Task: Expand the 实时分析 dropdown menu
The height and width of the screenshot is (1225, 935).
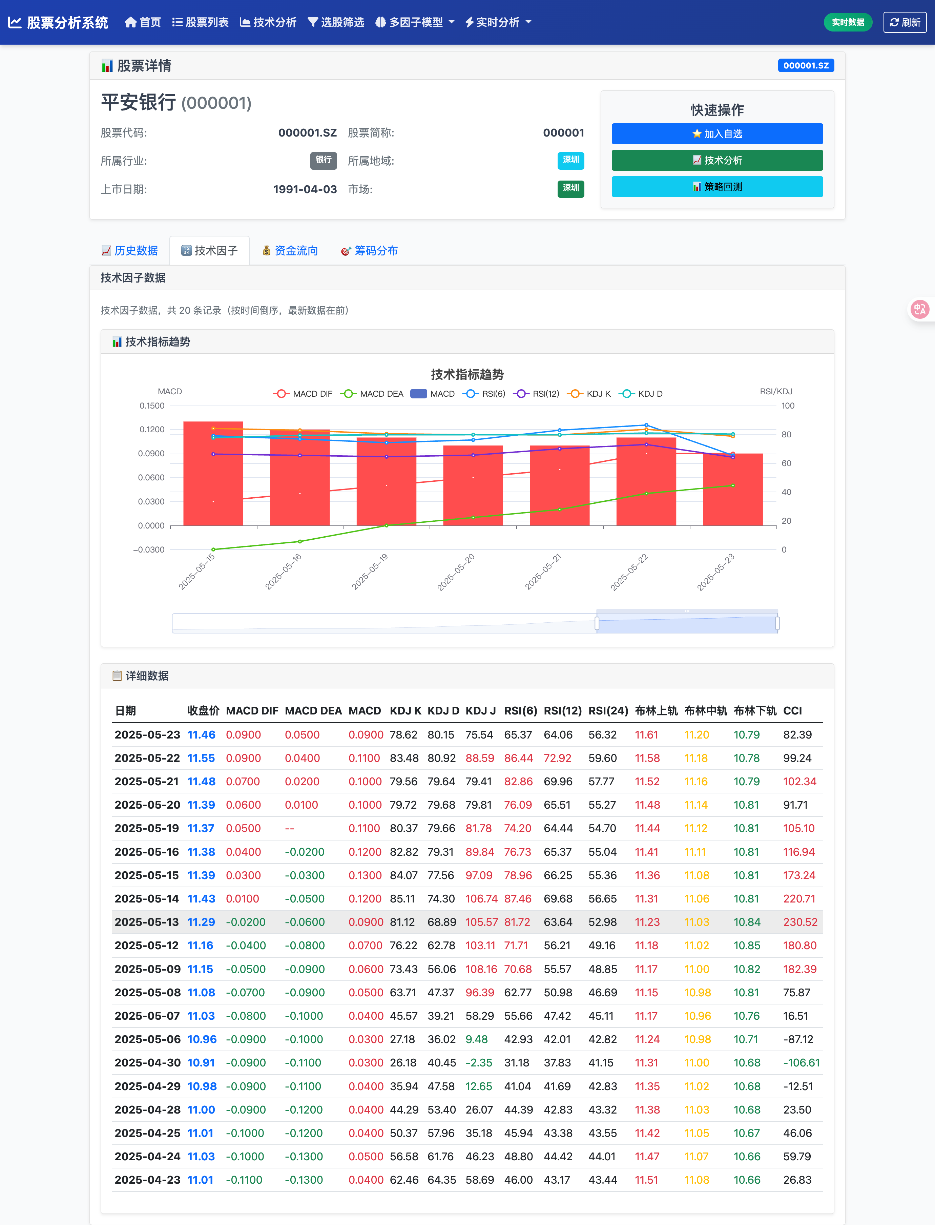Action: (x=498, y=22)
